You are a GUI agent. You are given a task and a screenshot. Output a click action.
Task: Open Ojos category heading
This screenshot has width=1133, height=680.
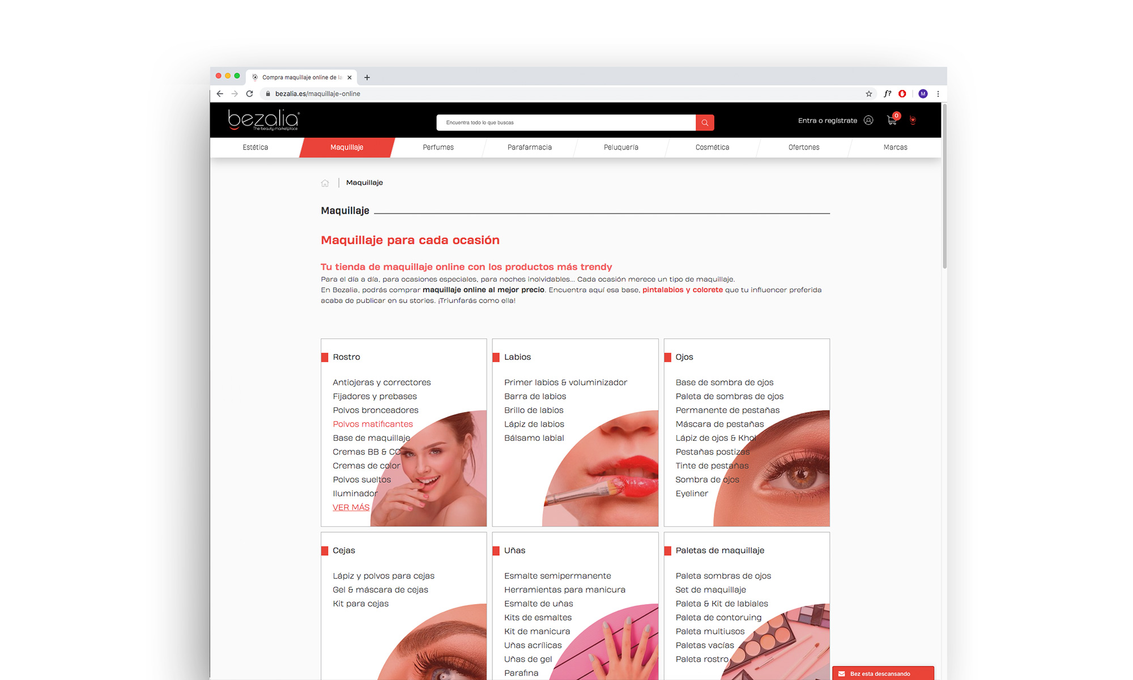click(x=684, y=357)
